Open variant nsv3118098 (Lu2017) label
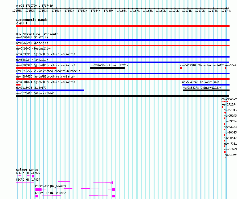Viewport: 237px width, 199px height. coord(31,88)
